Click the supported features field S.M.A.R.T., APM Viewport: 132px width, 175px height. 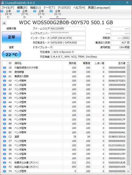90,57
